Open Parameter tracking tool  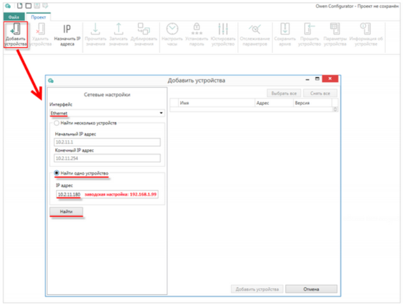tap(255, 34)
